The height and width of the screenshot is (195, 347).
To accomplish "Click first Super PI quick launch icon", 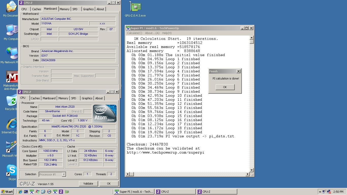I will (x=32, y=192).
